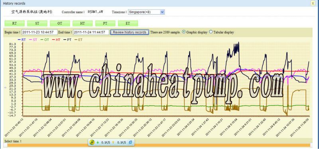Toggle the magenta ST legend entry
Viewport: 319px width, 149px height.
[33, 40]
